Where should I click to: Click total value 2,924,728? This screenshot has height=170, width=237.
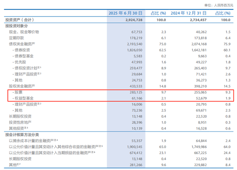click(x=134, y=20)
